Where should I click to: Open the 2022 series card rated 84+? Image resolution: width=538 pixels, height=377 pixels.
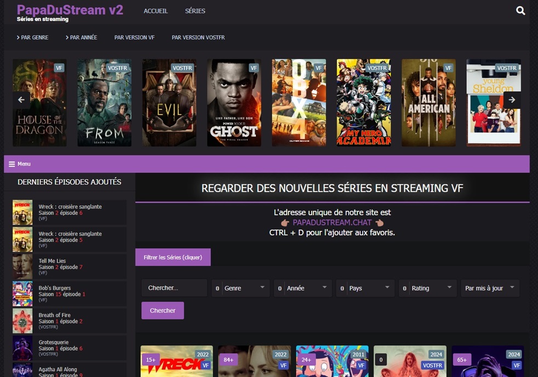[255, 361]
